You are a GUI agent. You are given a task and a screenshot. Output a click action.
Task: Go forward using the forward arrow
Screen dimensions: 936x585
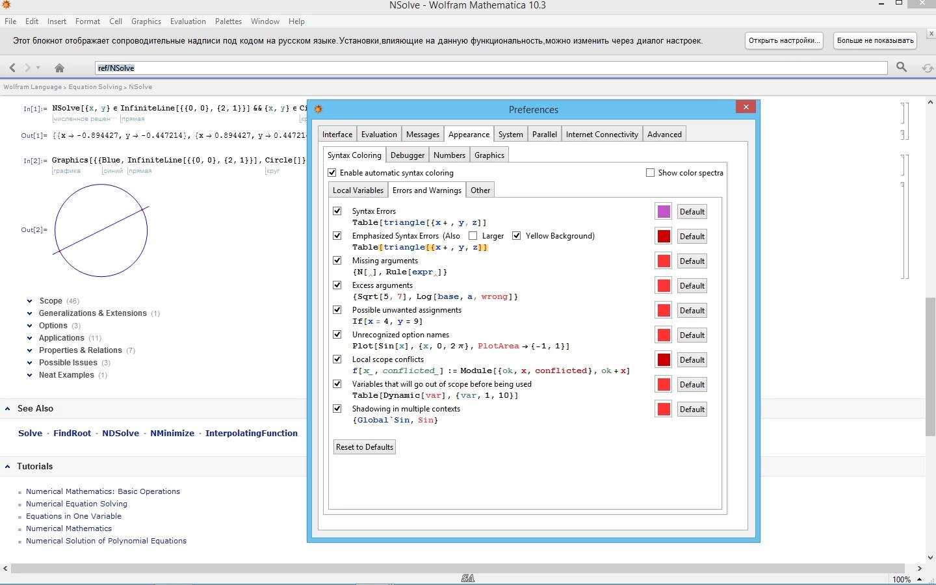[27, 68]
